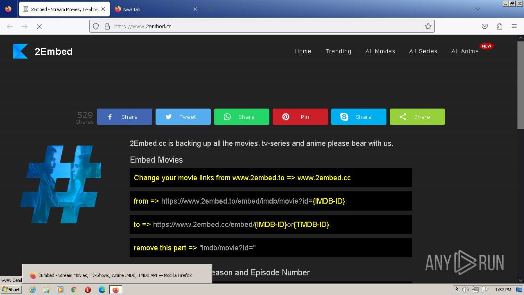Launch Internet Explorer from taskbar
The image size is (524, 295).
pos(32,290)
